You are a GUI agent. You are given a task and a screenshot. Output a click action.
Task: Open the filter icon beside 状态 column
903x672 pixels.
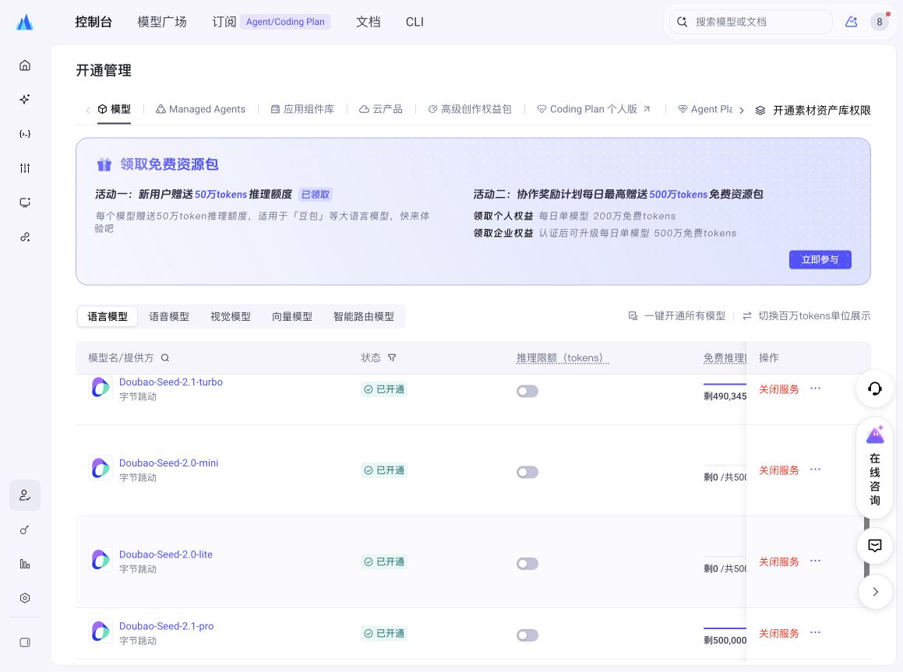392,358
